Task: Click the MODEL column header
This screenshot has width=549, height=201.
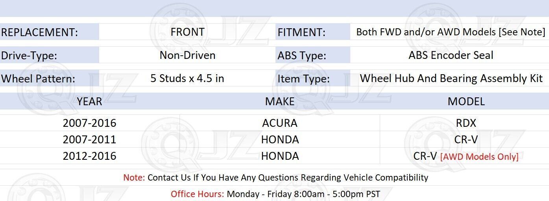Action: (x=466, y=101)
